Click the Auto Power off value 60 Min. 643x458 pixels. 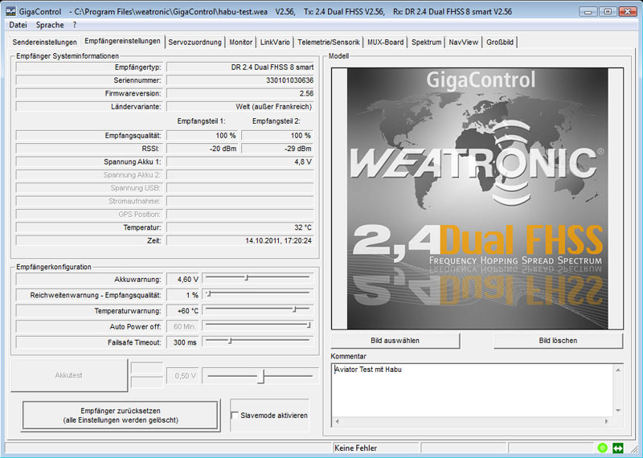[x=183, y=326]
